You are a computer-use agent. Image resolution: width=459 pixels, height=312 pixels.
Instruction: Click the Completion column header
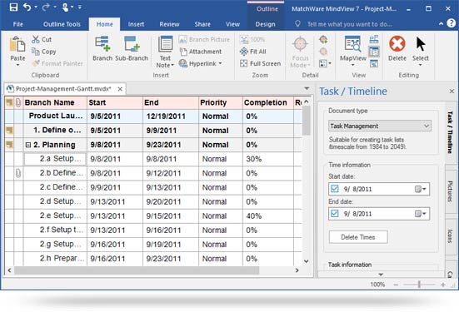tap(267, 102)
